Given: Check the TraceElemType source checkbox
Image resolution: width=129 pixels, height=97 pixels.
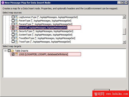Looking at the screenshot, I should [13, 38].
